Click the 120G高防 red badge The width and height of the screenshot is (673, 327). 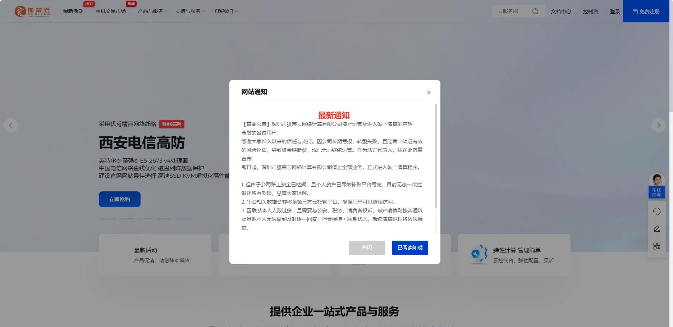tap(172, 124)
